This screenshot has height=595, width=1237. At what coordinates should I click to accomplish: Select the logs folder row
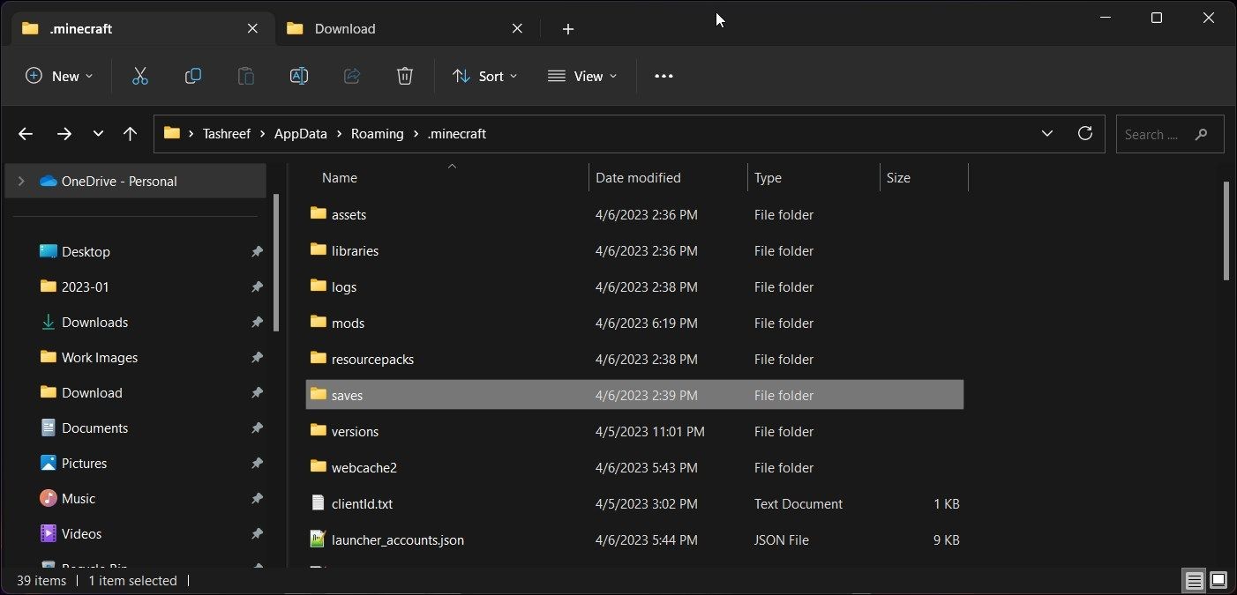click(634, 286)
